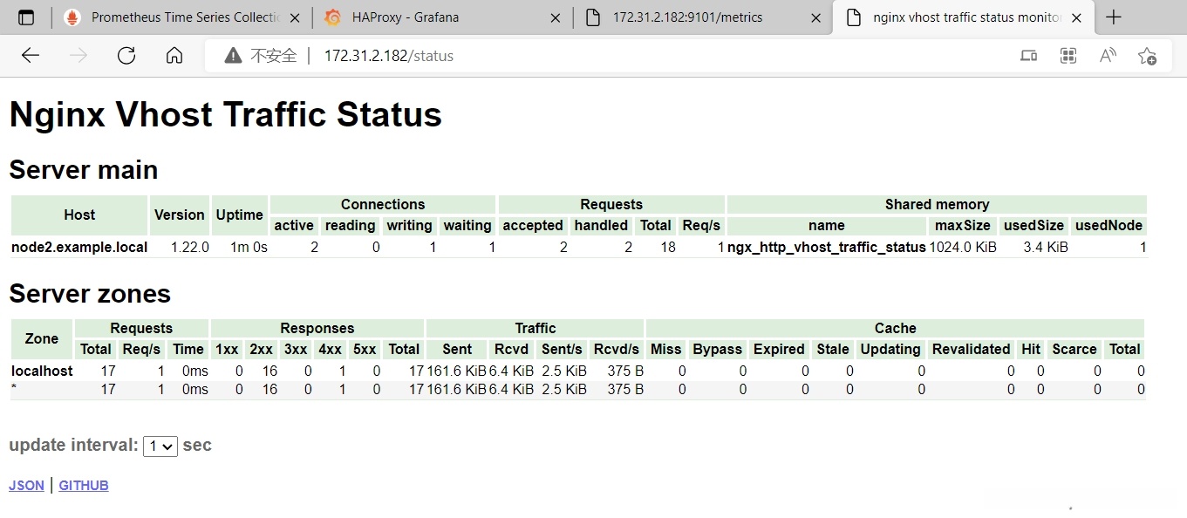Click the active connections header
This screenshot has width=1187, height=518.
coord(294,225)
